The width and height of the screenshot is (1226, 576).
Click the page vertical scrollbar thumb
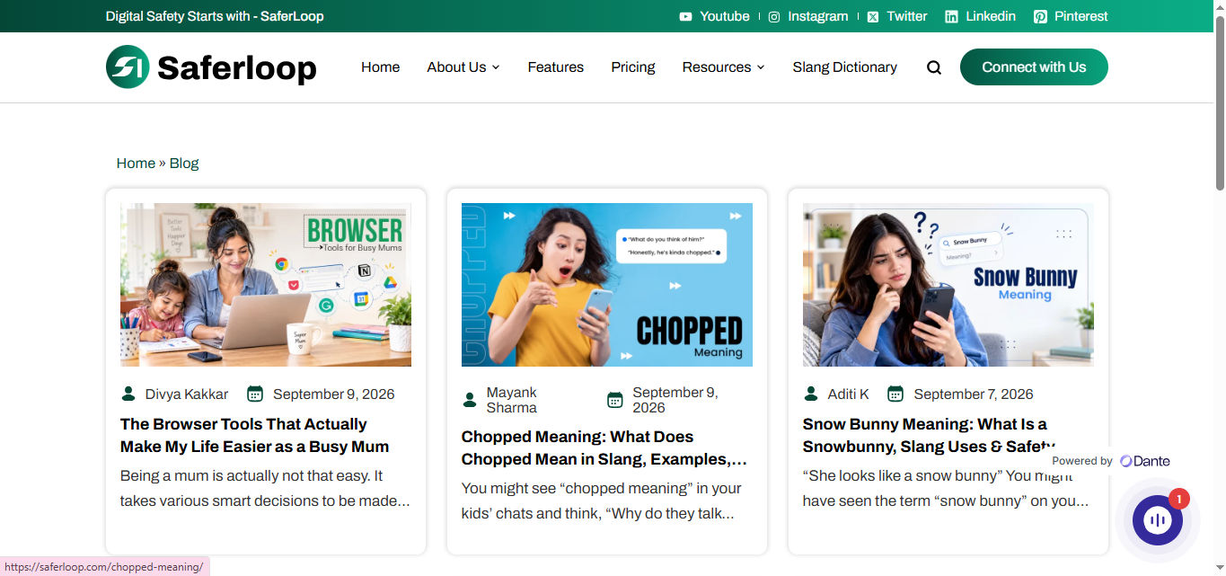[x=1219, y=102]
